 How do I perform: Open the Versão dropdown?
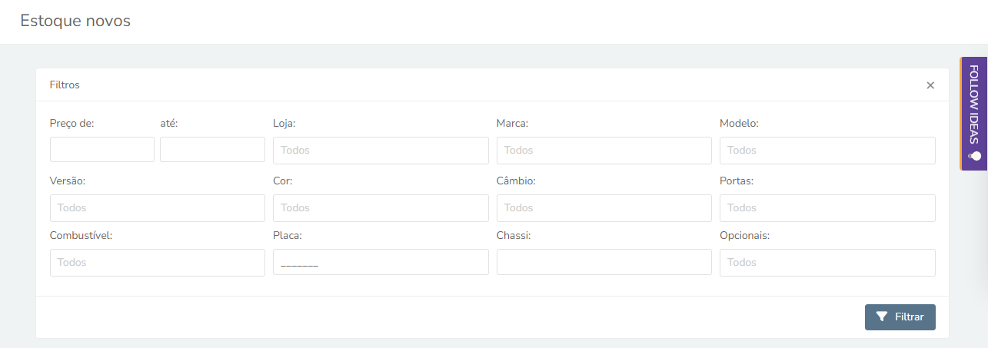[x=158, y=208]
